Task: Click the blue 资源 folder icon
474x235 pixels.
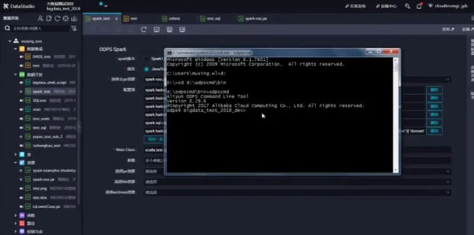Action: [x=22, y=163]
